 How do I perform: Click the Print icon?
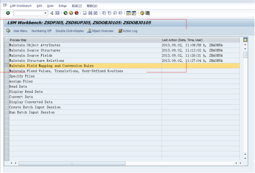(85, 13)
